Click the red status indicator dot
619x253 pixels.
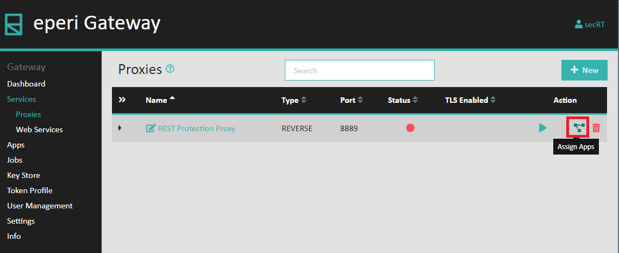click(410, 128)
